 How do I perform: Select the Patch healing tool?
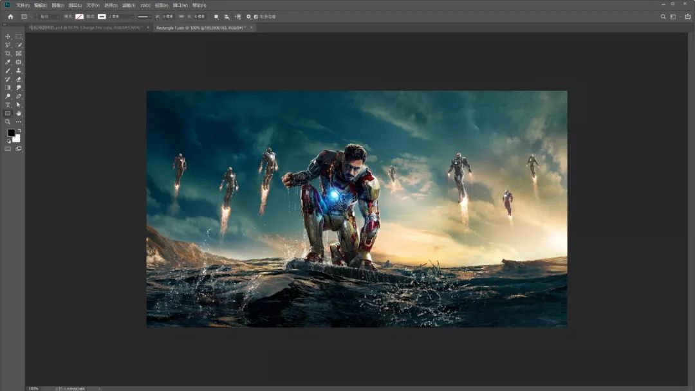tap(19, 62)
